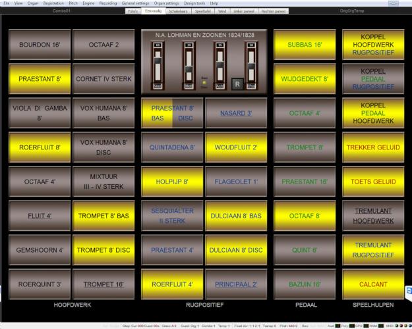Screen dimensions: 412x329
Task: Click the BAZUIN 16' pedal stop
Action: pos(305,284)
